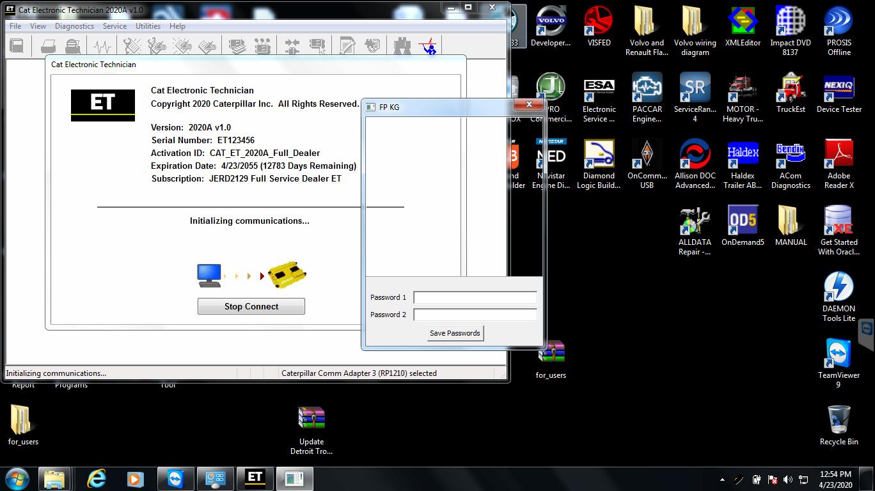Launch Electronic Service ESA shortcut
This screenshot has height=491, width=875.
599,97
